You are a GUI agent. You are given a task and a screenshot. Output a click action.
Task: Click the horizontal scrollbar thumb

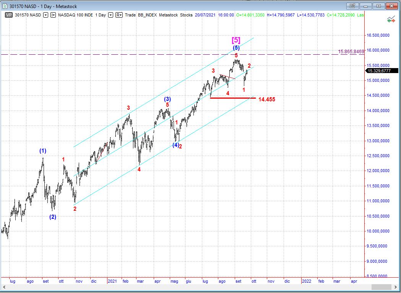point(381,287)
